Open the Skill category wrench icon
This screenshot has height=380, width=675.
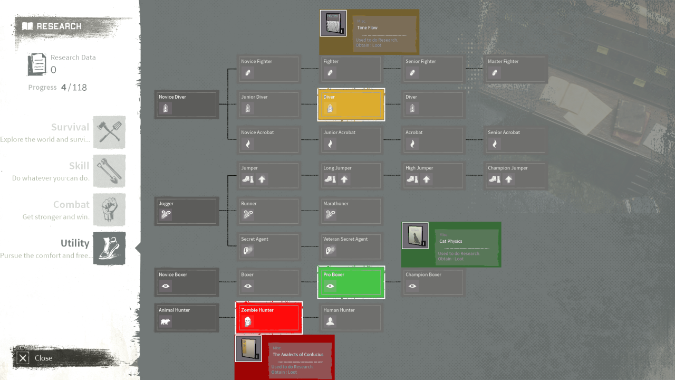click(x=109, y=171)
